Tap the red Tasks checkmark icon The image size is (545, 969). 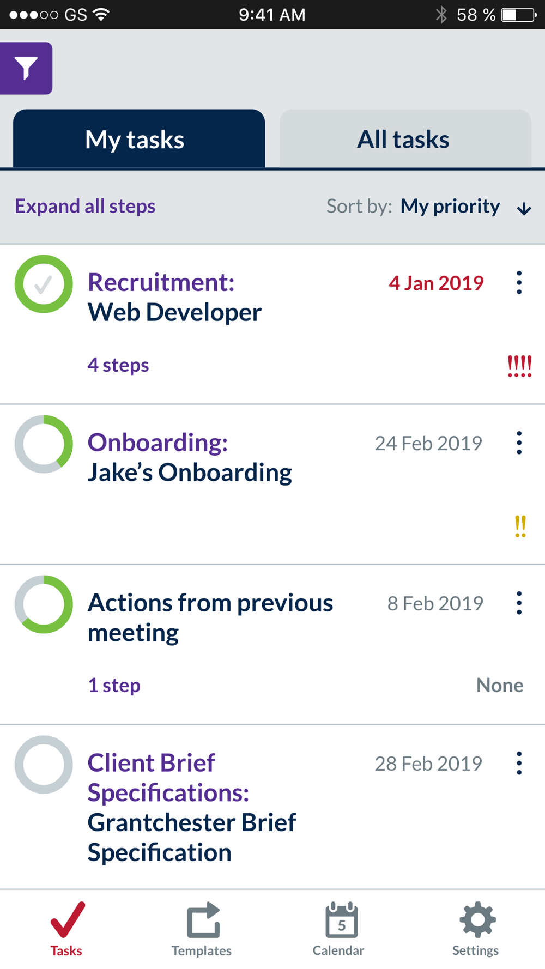click(68, 920)
